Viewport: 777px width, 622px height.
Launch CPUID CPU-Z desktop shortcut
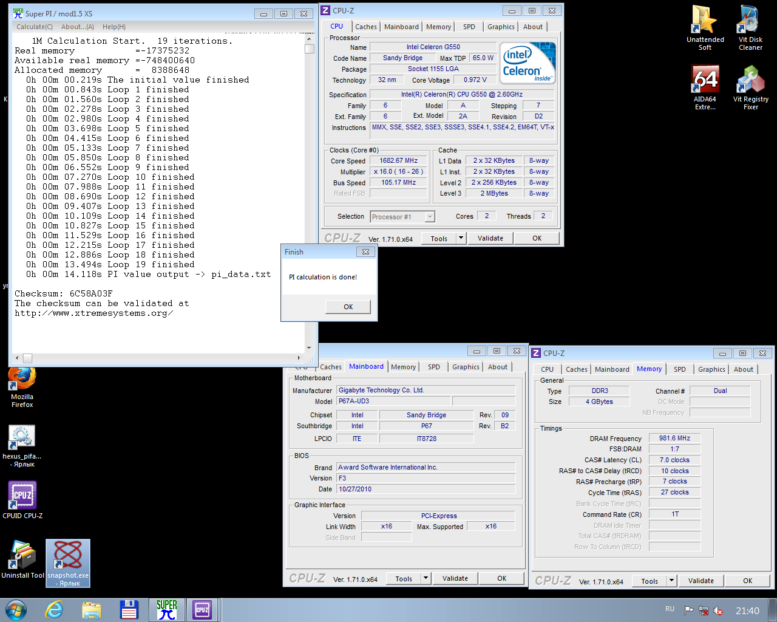[x=22, y=500]
